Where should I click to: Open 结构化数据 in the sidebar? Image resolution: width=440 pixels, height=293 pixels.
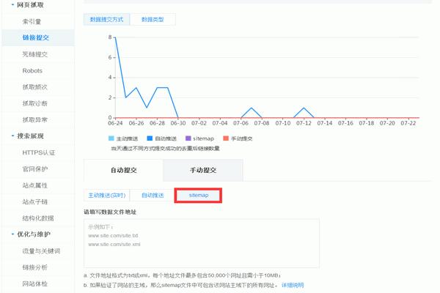click(x=38, y=218)
